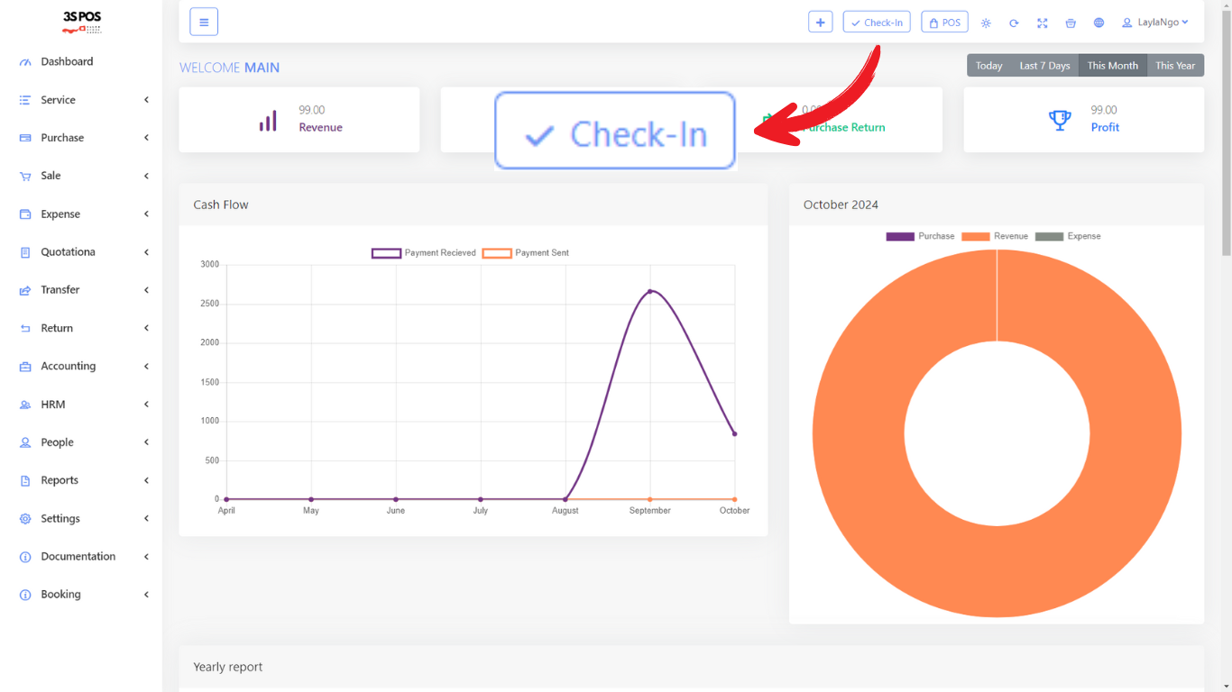Click the Revenue bar chart icon
1232x692 pixels.
click(x=268, y=120)
